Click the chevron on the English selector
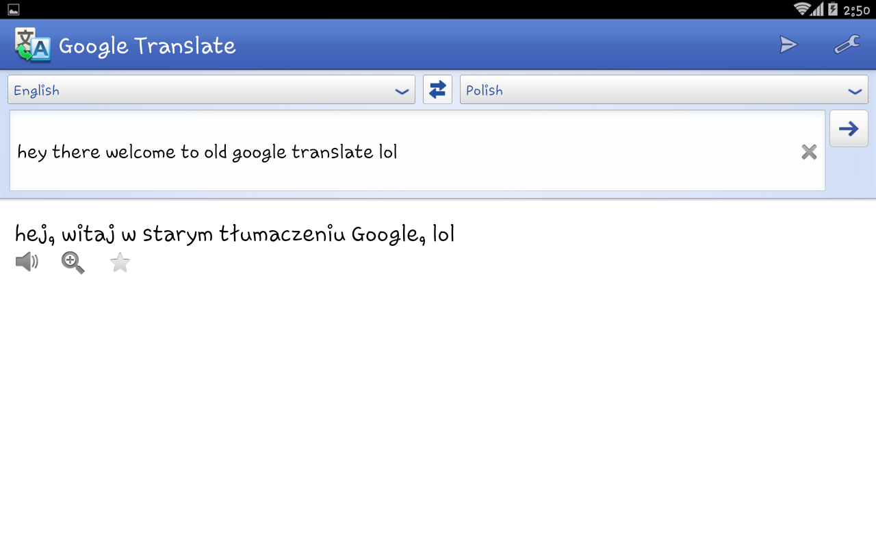The height and width of the screenshot is (548, 876). pyautogui.click(x=402, y=91)
